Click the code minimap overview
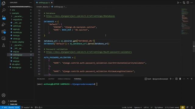The width and height of the screenshot is (195, 109). click(186, 21)
